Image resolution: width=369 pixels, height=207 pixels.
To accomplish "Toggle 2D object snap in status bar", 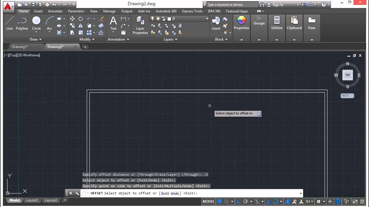I will click(276, 202).
